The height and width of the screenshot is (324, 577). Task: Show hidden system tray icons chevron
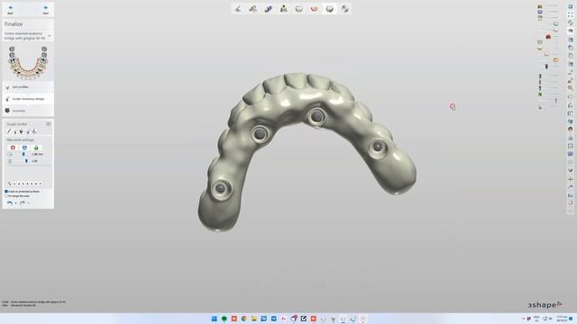point(523,319)
